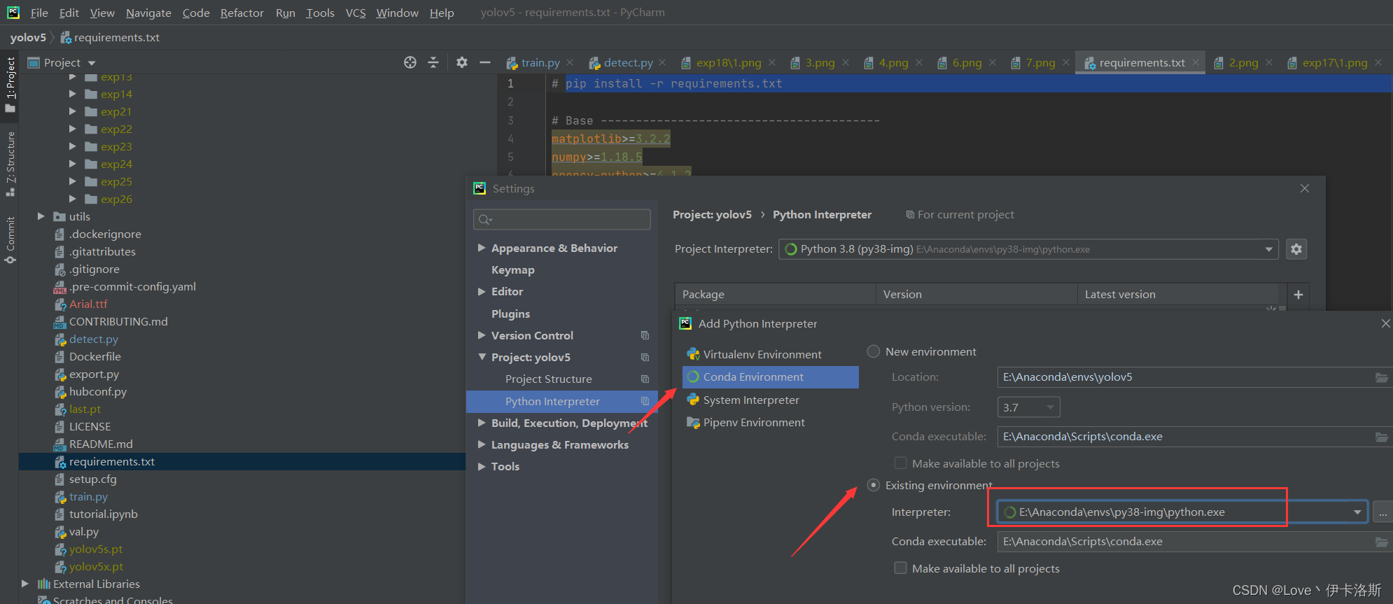This screenshot has height=604, width=1393.
Task: Hide the Project tool window with minus icon
Action: click(484, 62)
